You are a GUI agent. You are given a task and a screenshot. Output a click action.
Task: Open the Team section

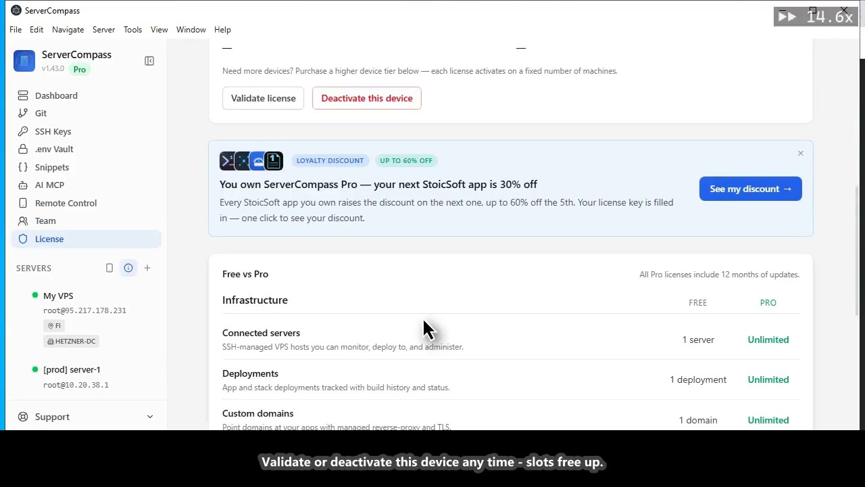[x=86, y=221]
